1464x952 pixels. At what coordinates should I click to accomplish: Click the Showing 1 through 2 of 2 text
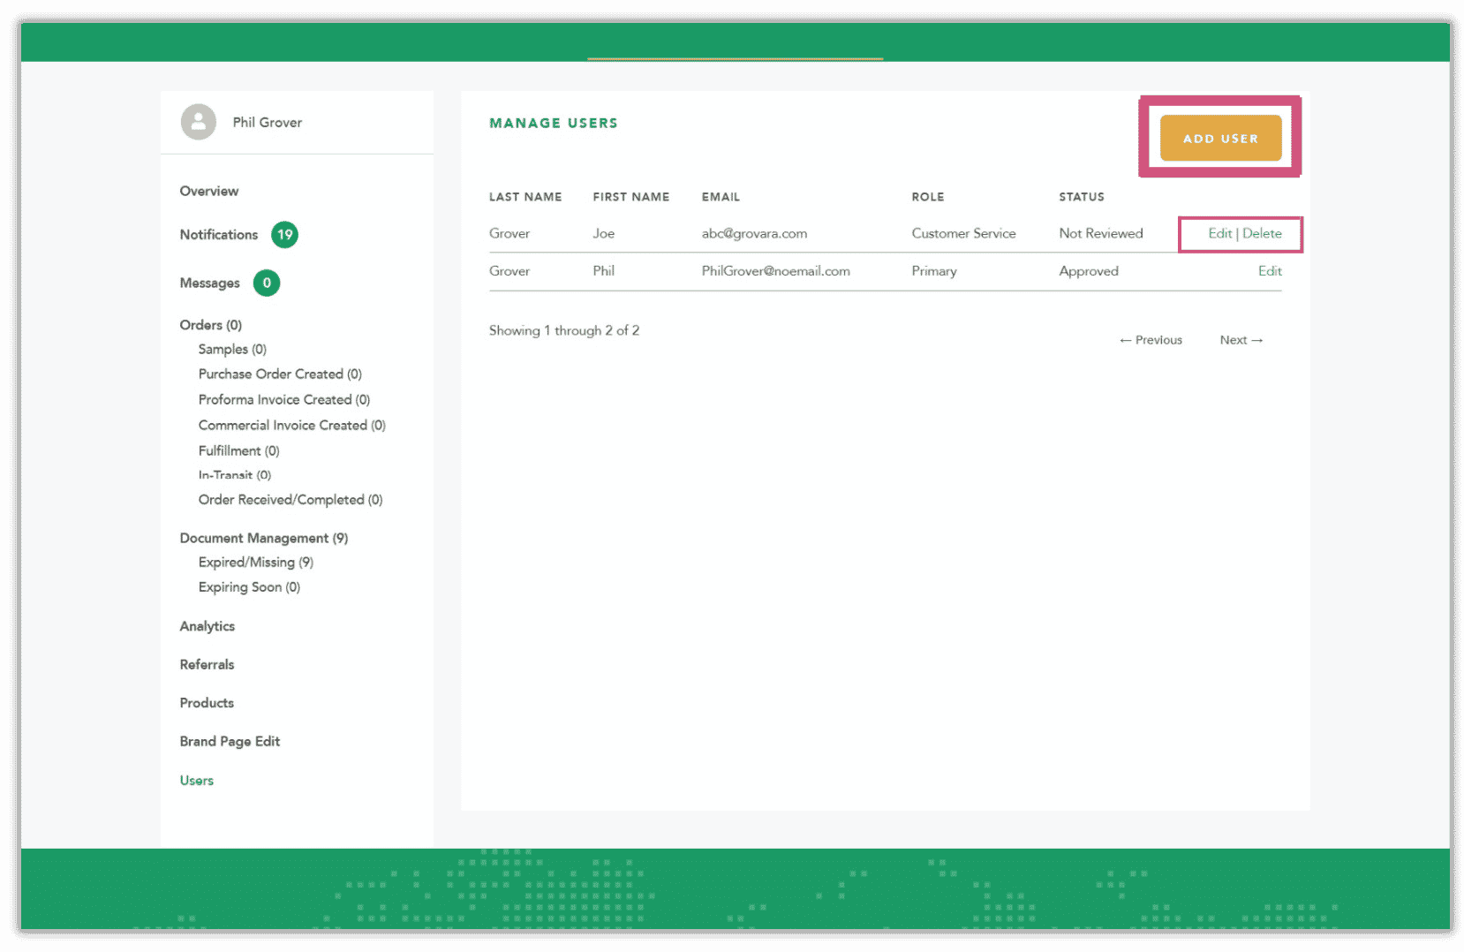564,330
